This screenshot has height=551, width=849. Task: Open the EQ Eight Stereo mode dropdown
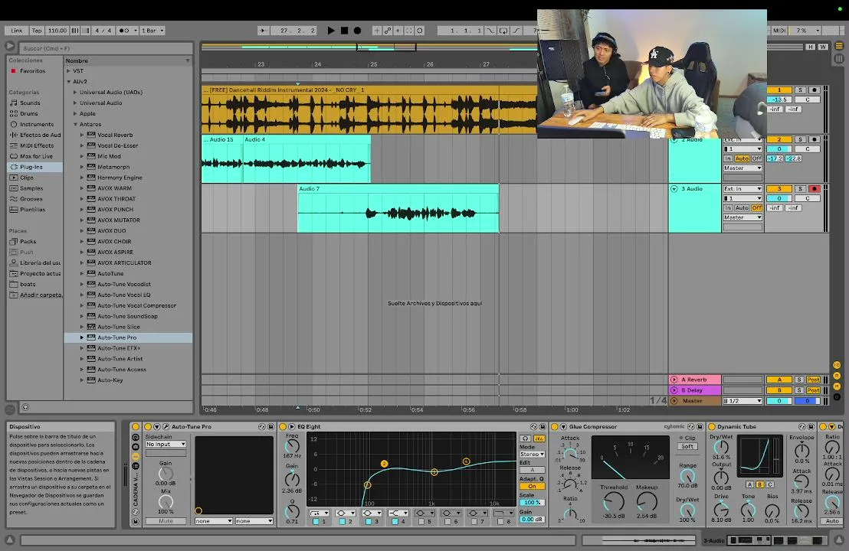(532, 455)
